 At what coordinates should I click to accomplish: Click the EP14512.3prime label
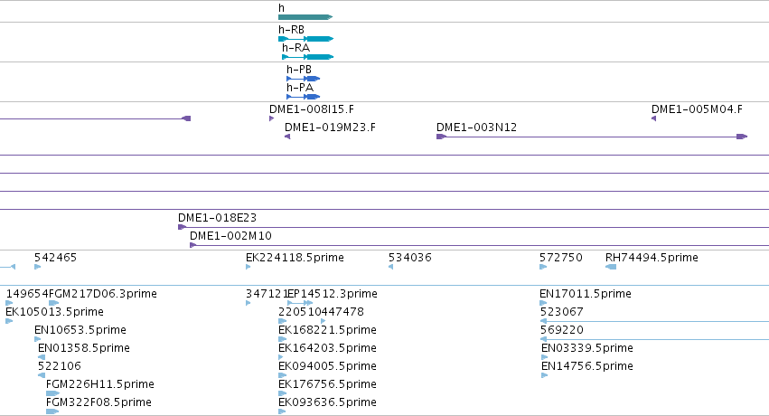click(x=332, y=293)
